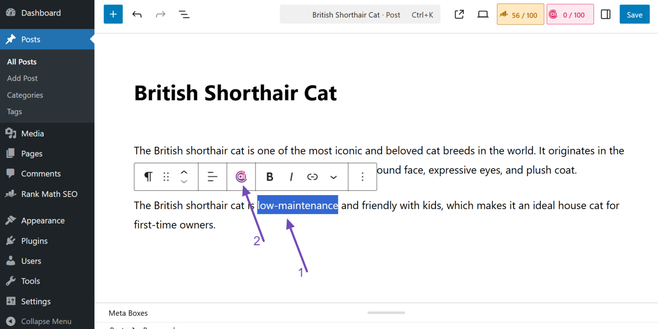
Task: Insert a link on the highlighted text
Action: (x=312, y=176)
